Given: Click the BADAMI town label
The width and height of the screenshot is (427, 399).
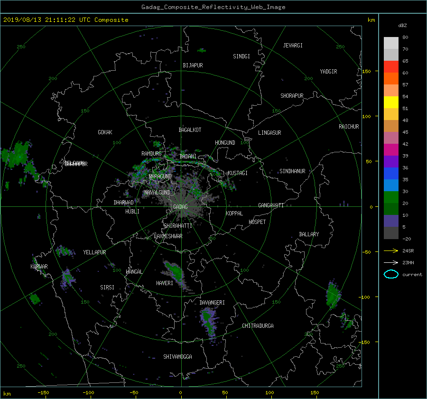Looking at the screenshot, I should (x=188, y=157).
